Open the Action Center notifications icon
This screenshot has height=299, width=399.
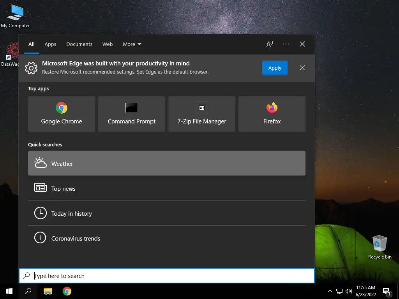(387, 291)
